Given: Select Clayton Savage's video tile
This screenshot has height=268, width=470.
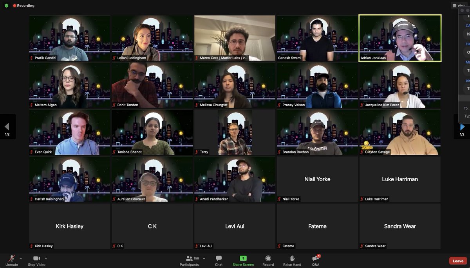Looking at the screenshot, I should tap(400, 132).
